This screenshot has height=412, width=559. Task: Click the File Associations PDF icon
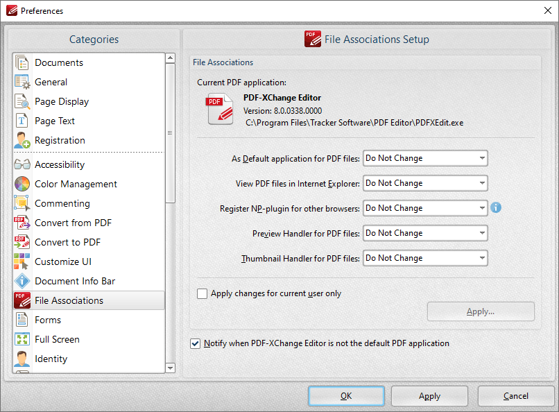point(22,300)
